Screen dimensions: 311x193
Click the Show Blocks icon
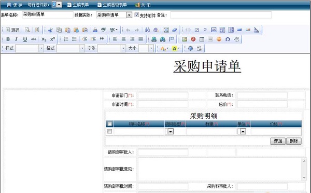point(199,48)
